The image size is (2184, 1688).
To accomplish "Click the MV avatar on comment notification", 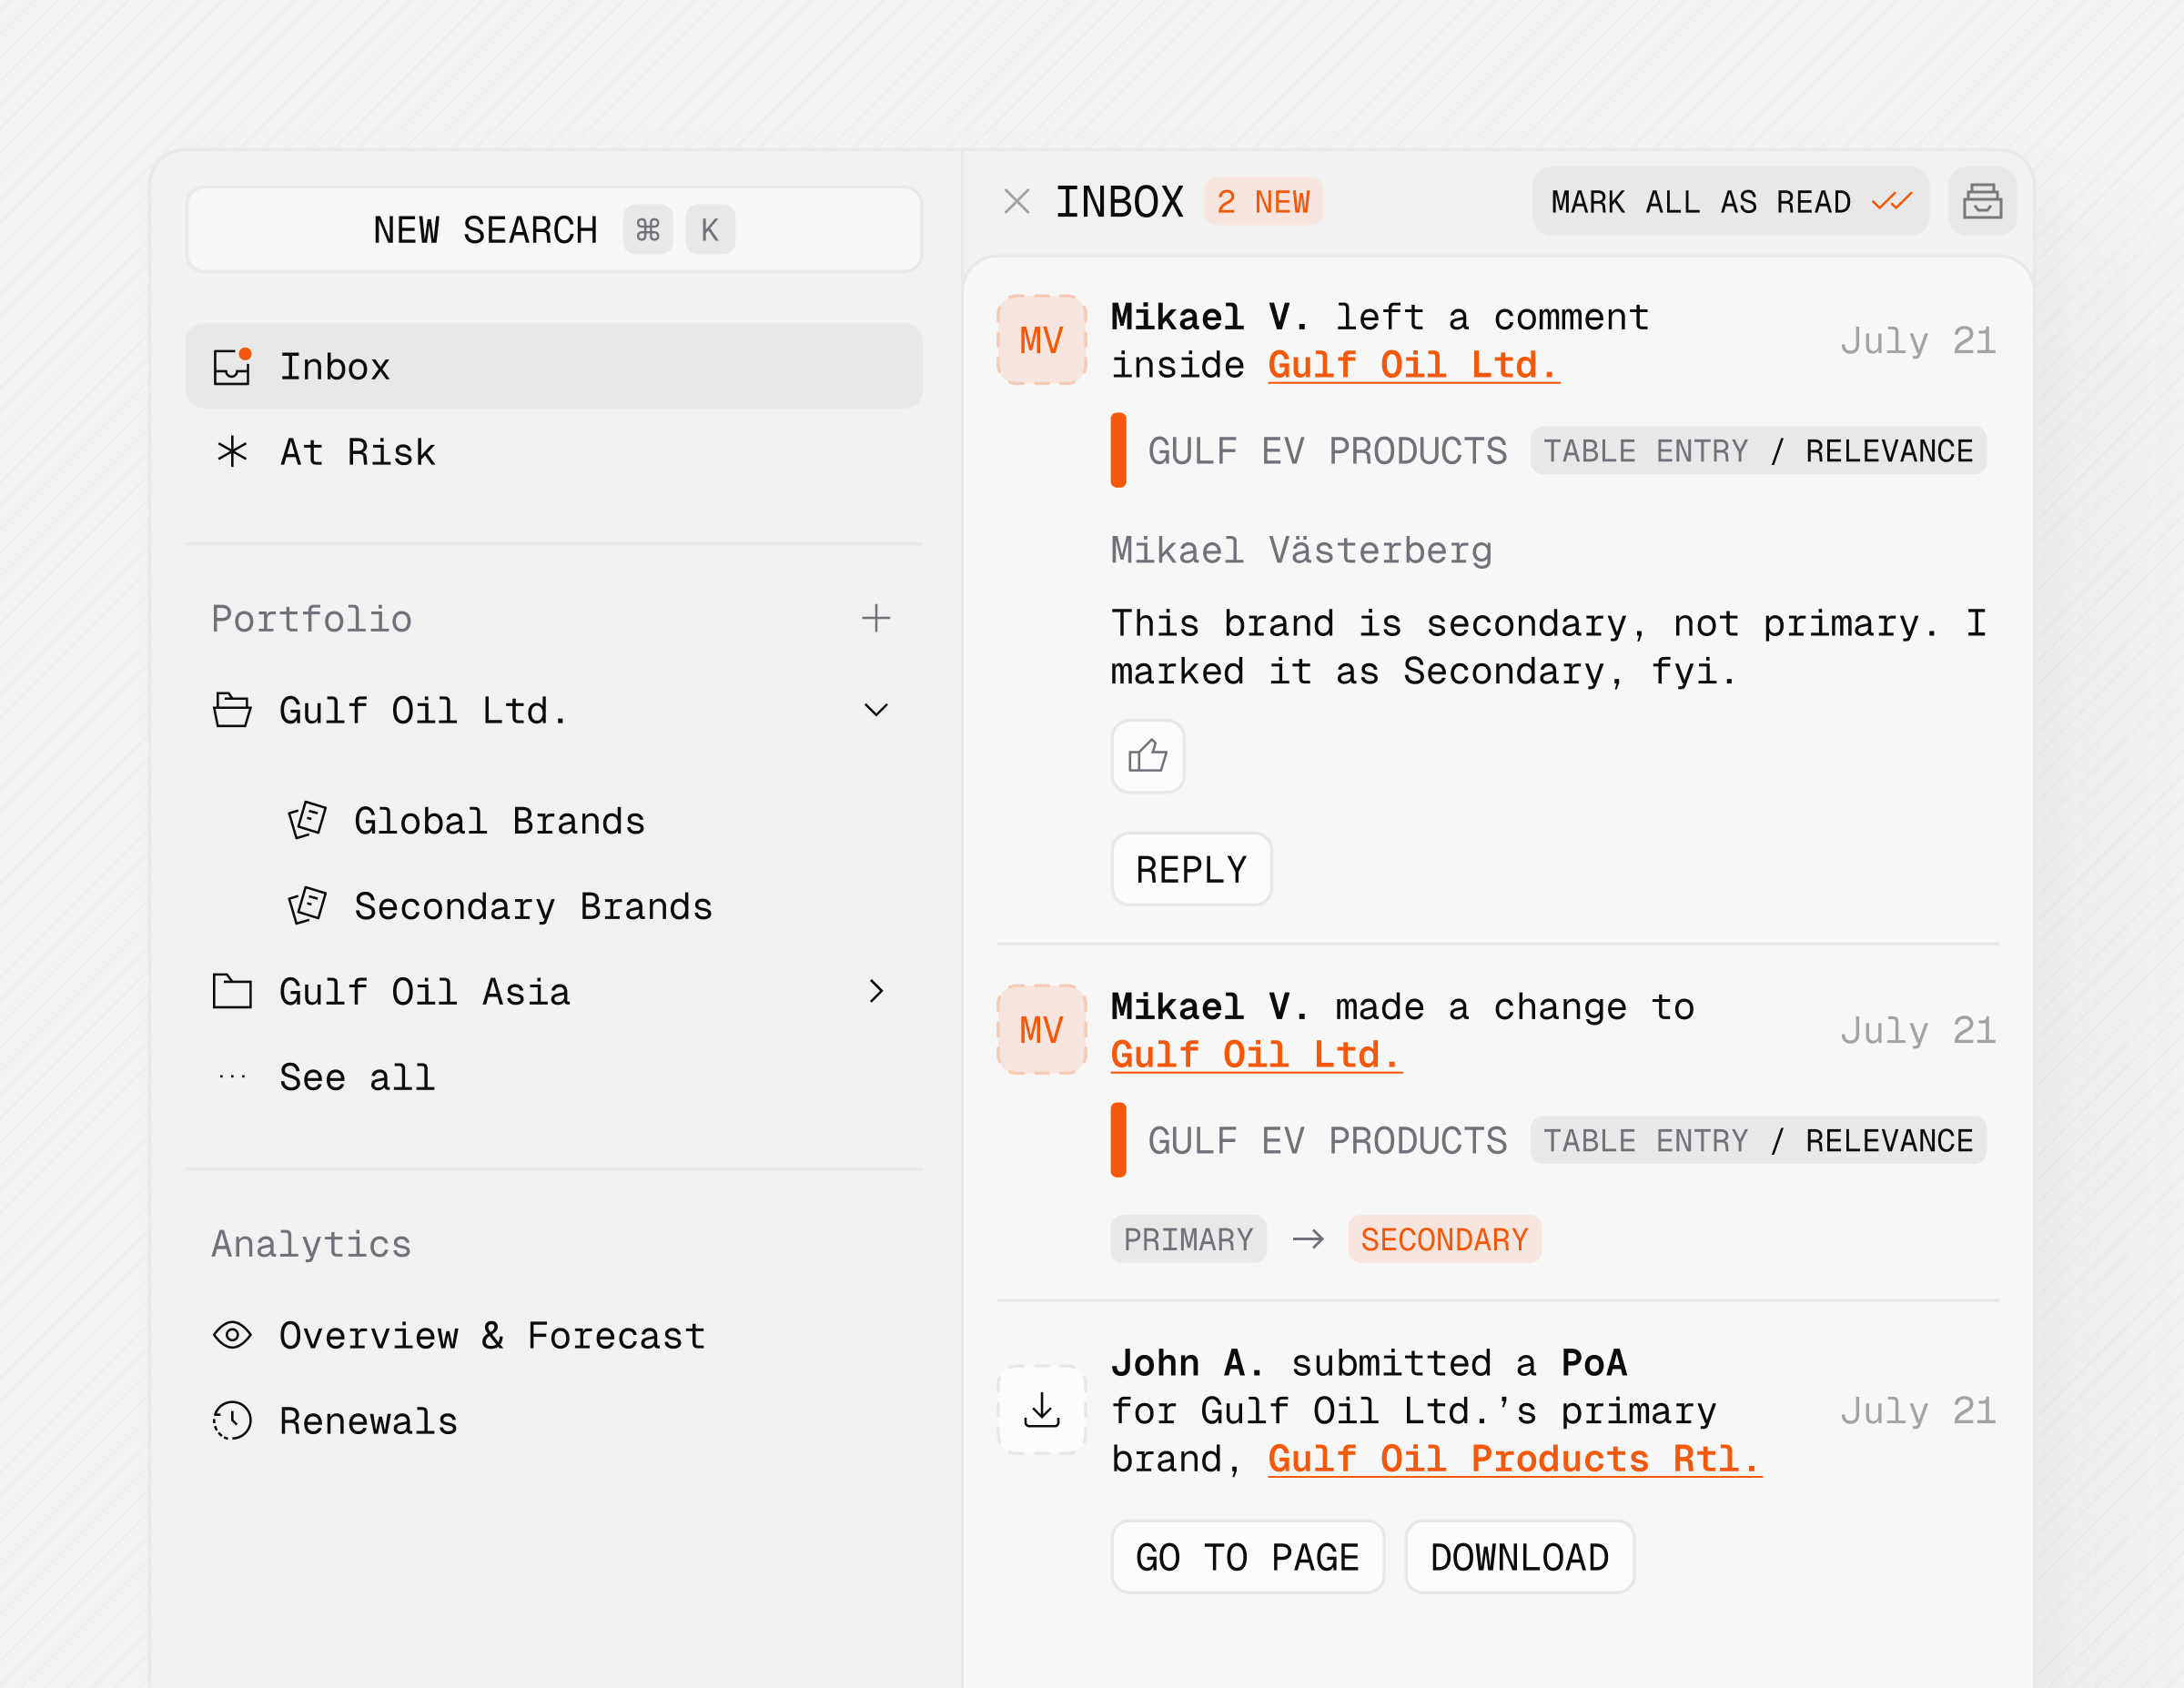I will [1041, 340].
